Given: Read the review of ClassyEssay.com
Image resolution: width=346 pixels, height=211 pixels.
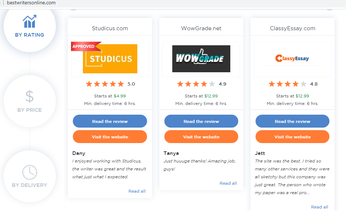Looking at the screenshot, I should click(292, 121).
